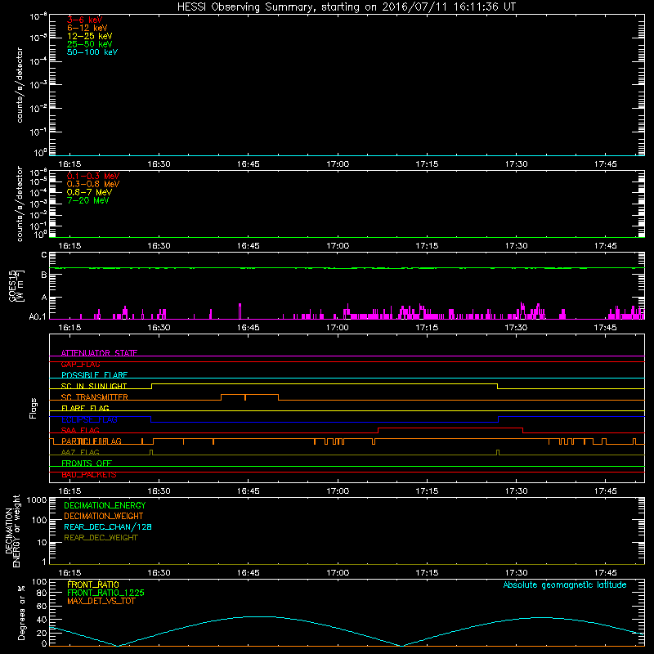This screenshot has width=654, height=654.
Task: Select the 0.3-0.8 MeV legend label
Action: (x=93, y=184)
